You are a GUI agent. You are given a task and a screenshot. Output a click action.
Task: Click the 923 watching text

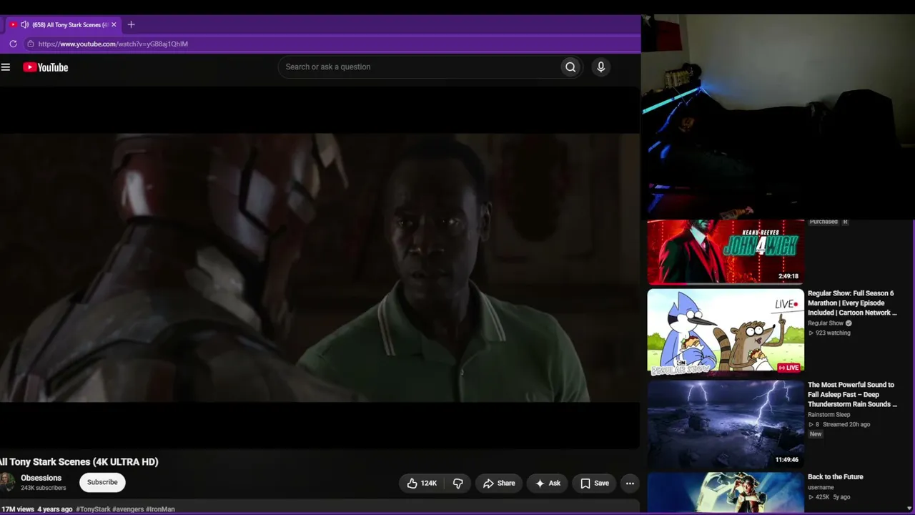click(x=833, y=333)
